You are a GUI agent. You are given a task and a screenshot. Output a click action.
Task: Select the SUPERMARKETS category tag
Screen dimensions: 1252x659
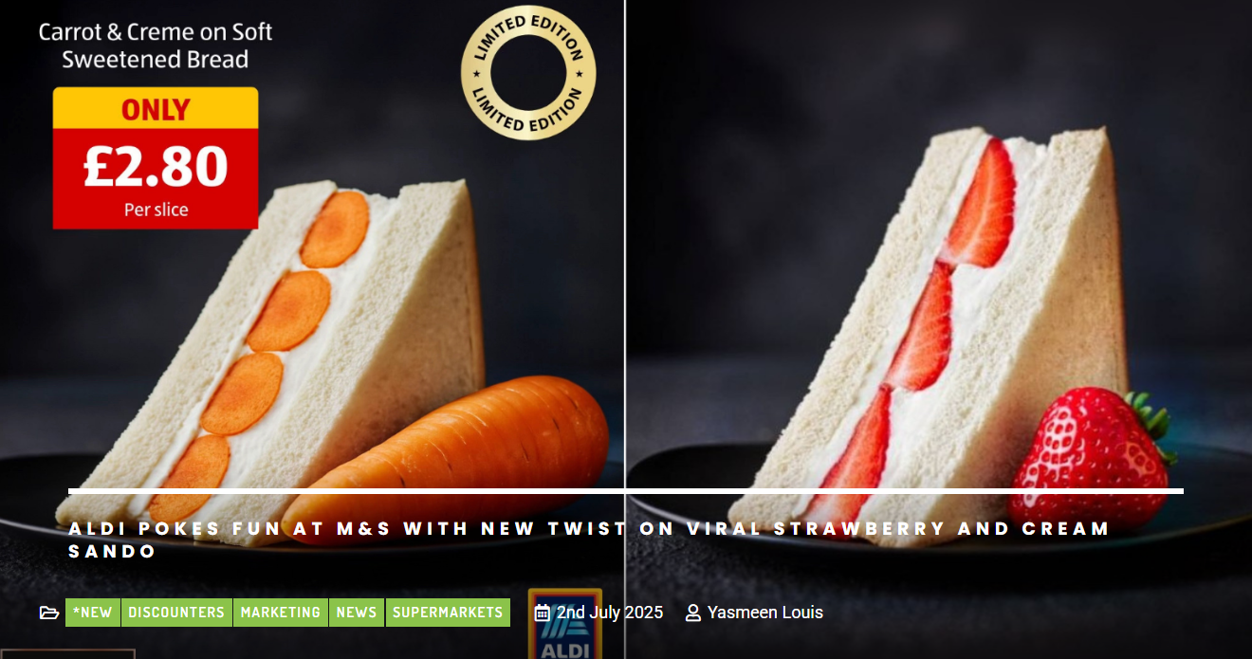448,613
